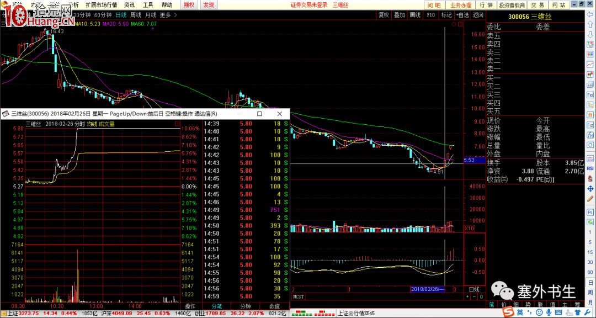Add stock via +自选 button
This screenshot has height=318, width=596.
point(462,15)
